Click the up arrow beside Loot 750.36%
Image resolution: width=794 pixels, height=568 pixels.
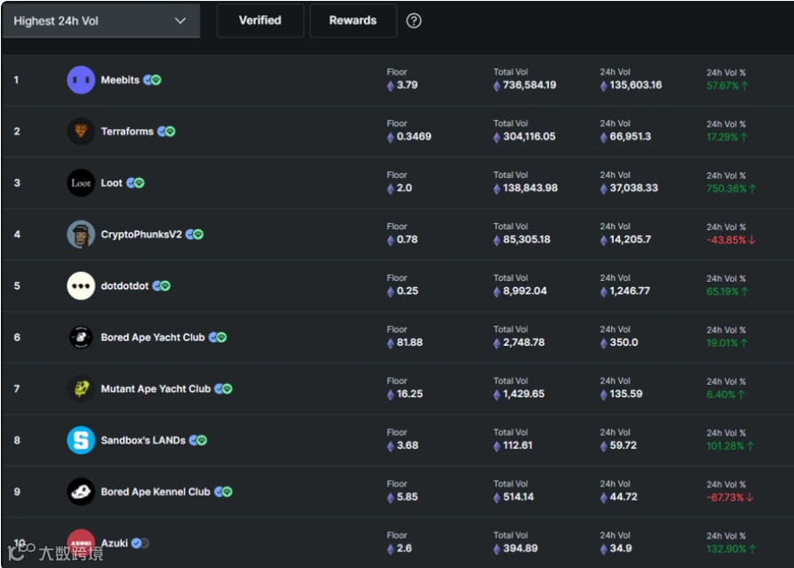pyautogui.click(x=752, y=188)
